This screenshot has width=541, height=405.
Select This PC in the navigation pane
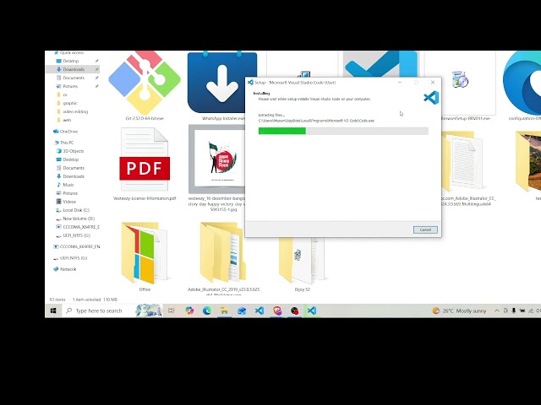point(67,143)
